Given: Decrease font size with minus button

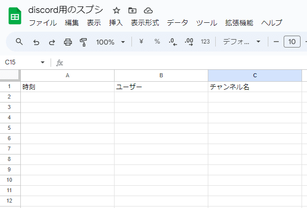Looking at the screenshot, I should [276, 42].
